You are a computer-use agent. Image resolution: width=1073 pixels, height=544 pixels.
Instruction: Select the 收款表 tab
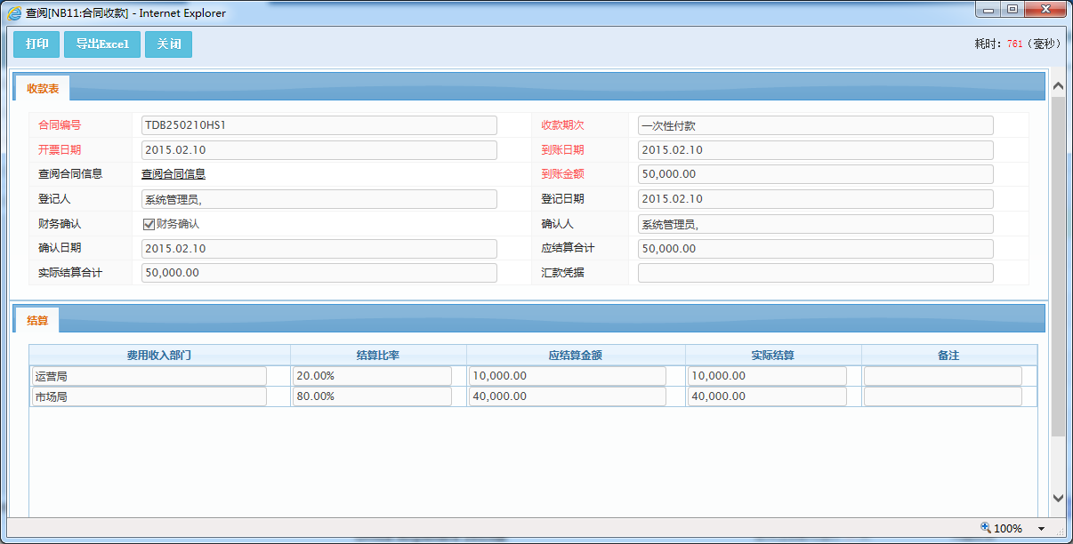[43, 88]
